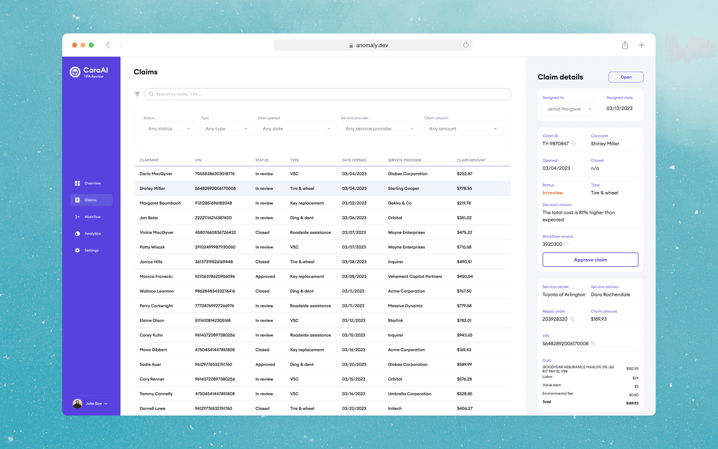This screenshot has height=449, width=718.
Task: Click the Claims document icon in sidebar
Action: (77, 200)
